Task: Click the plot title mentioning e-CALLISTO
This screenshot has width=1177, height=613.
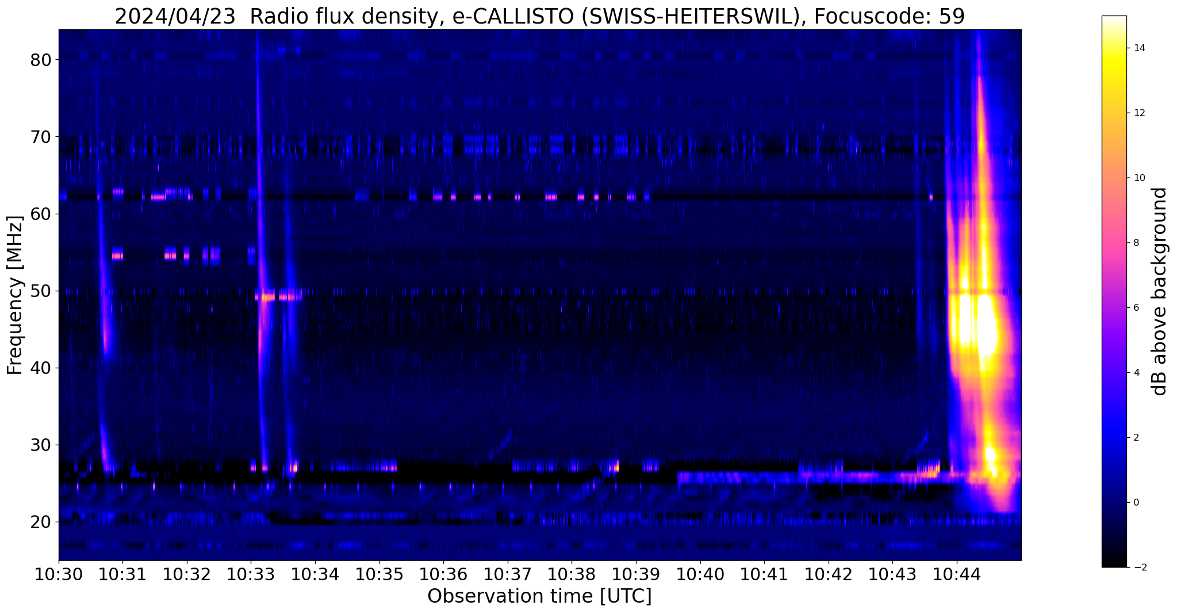Action: coord(539,16)
